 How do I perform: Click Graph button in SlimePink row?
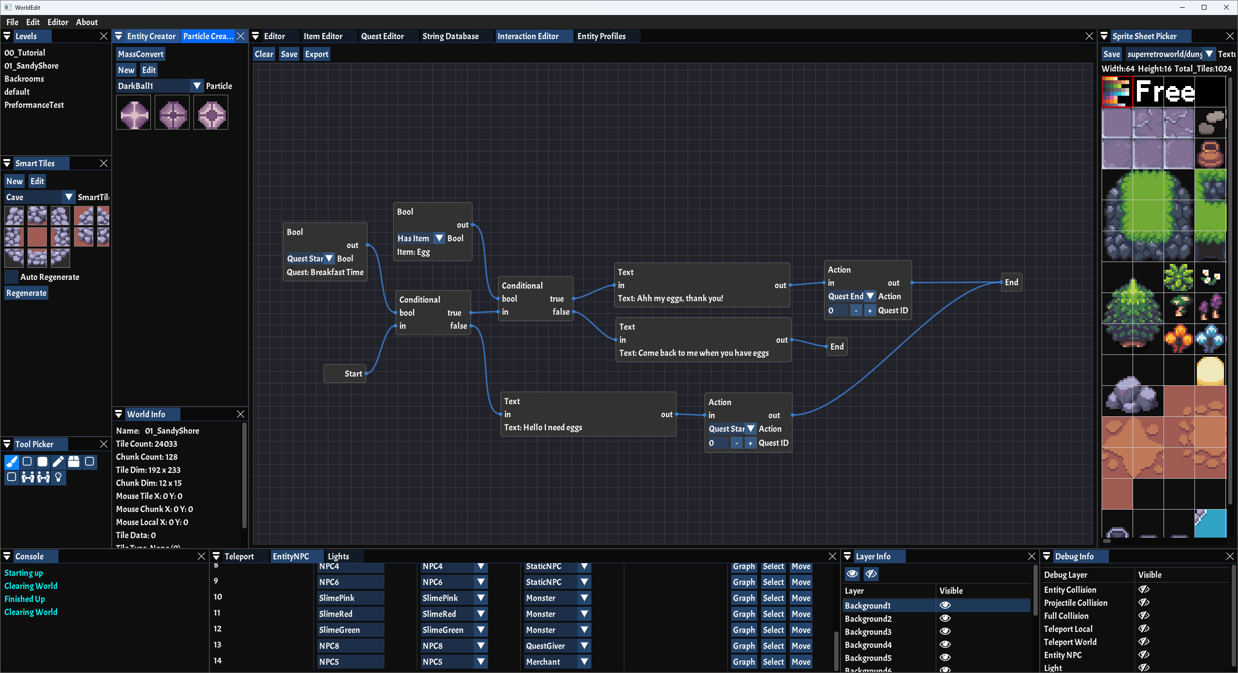(x=744, y=598)
